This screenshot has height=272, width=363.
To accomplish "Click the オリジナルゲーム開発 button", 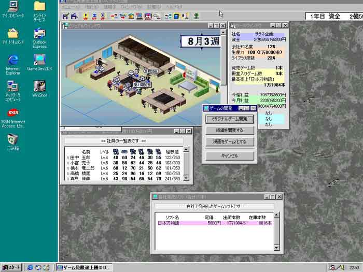I will [x=230, y=119].
